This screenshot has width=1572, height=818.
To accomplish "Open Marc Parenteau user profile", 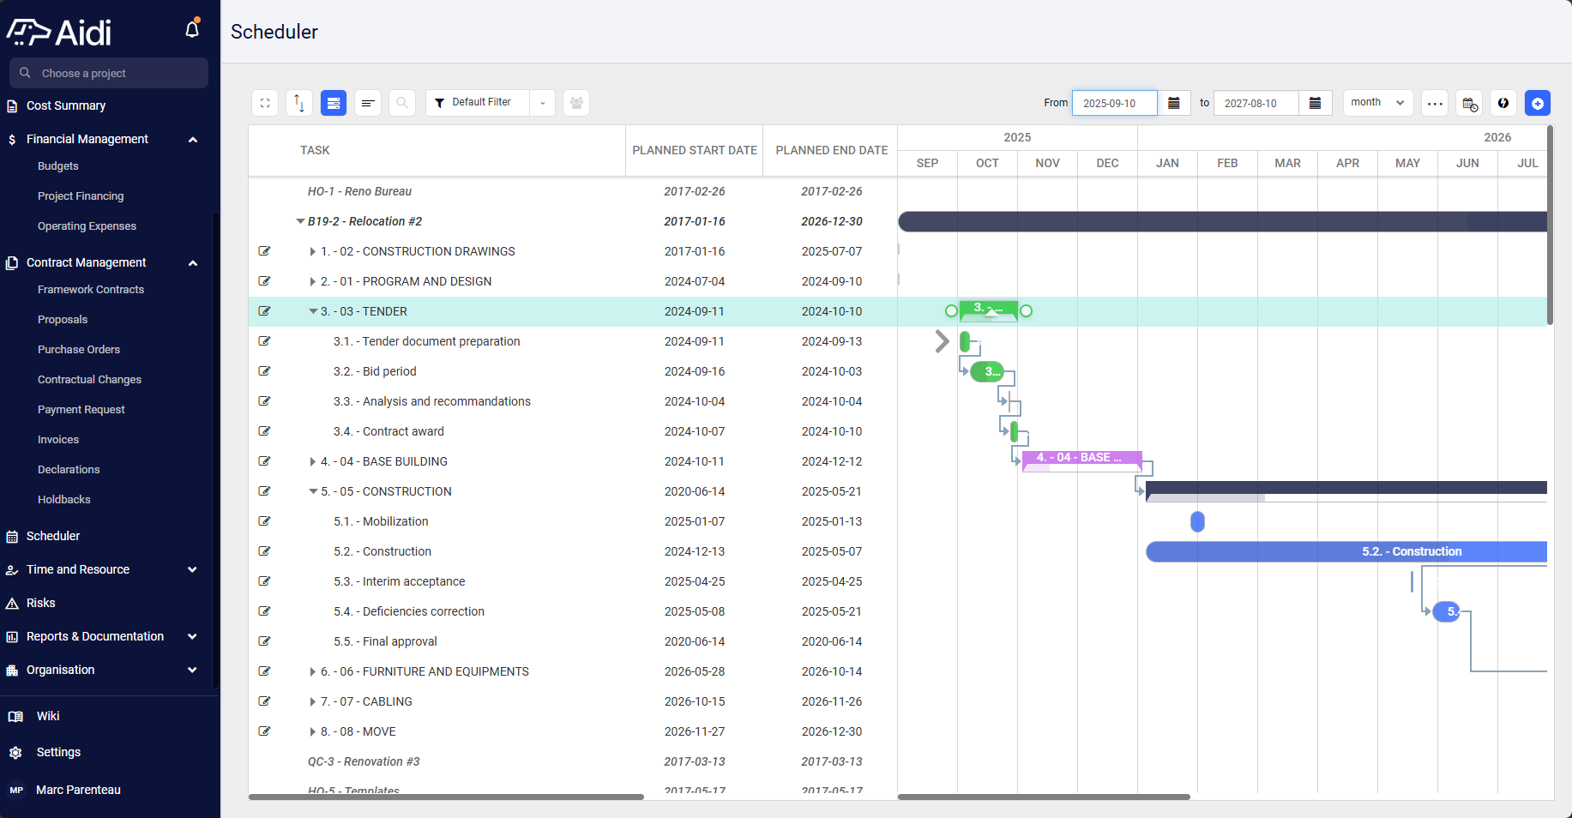I will [x=78, y=790].
